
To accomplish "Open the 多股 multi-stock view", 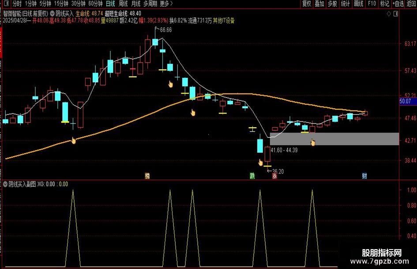I will 332,4.
